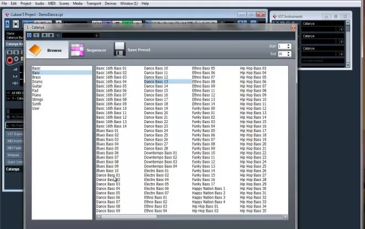Click the Save Preset floppy disk icon
This screenshot has width=365, height=229.
(x=119, y=49)
